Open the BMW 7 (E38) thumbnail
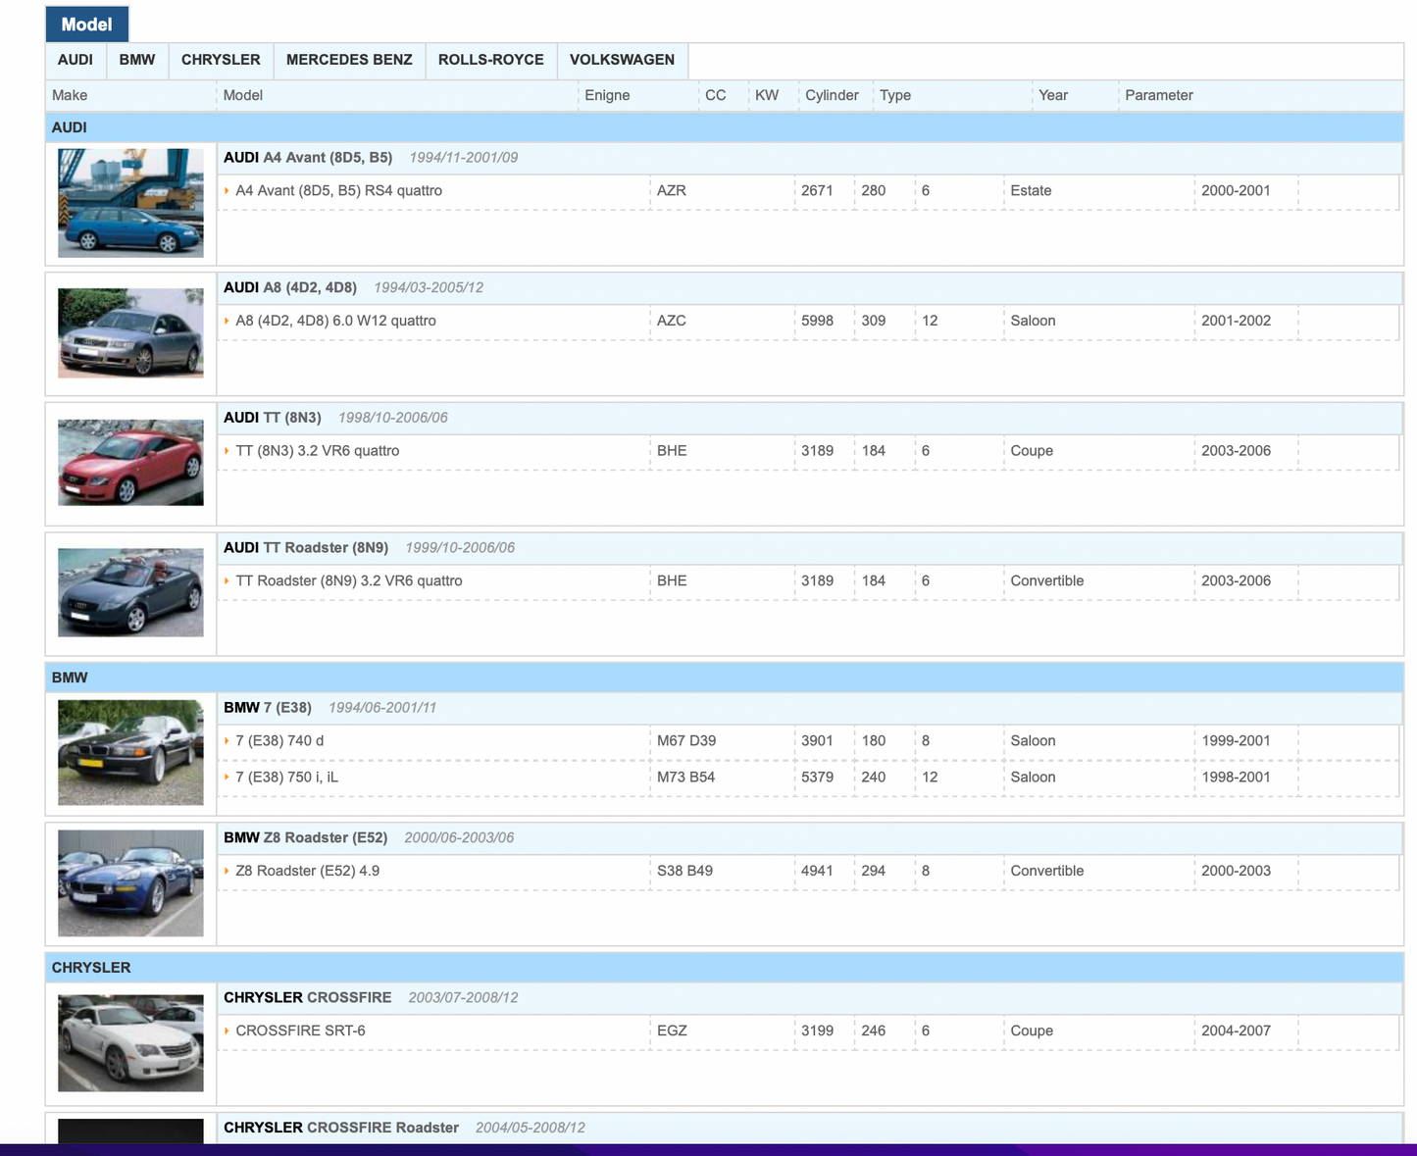Screen dimensions: 1417x1156 [130, 753]
